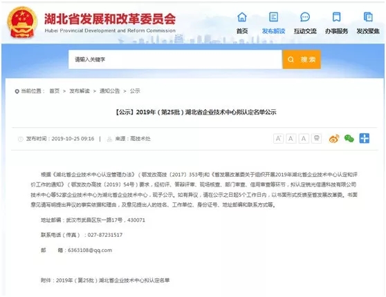Click the 互动交流 chat bubble icon
The height and width of the screenshot is (297, 386).
pos(305,17)
